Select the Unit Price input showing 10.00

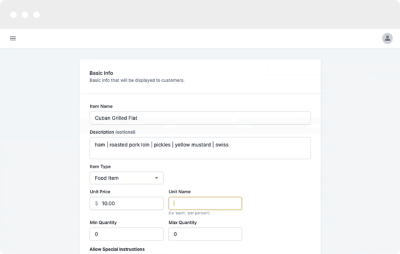[x=127, y=203]
